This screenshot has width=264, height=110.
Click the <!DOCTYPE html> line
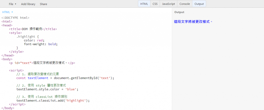15,18
